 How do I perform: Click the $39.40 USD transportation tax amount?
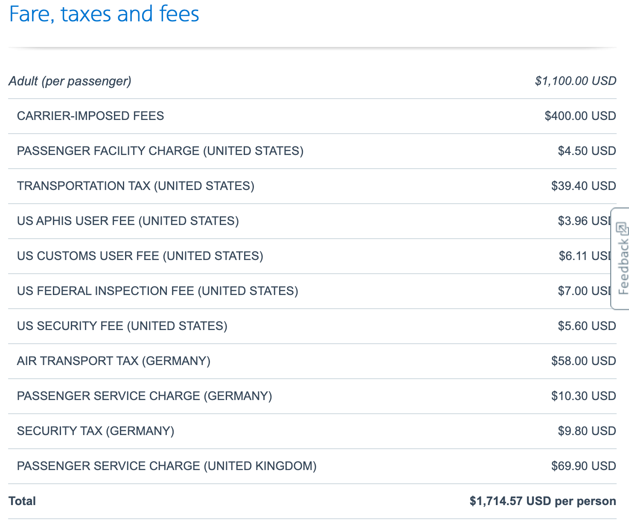pos(583,186)
